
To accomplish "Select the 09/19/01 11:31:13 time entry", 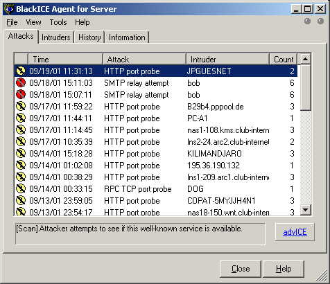I will coord(61,71).
